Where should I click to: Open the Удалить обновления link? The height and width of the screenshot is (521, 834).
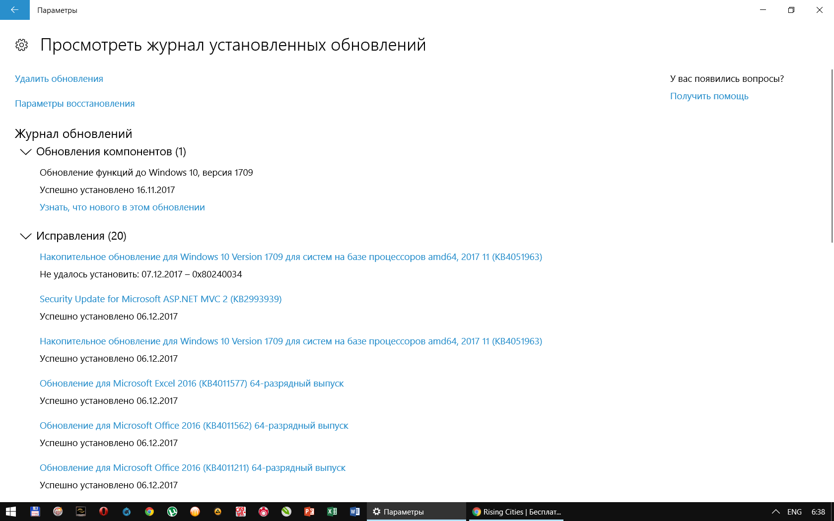(59, 79)
